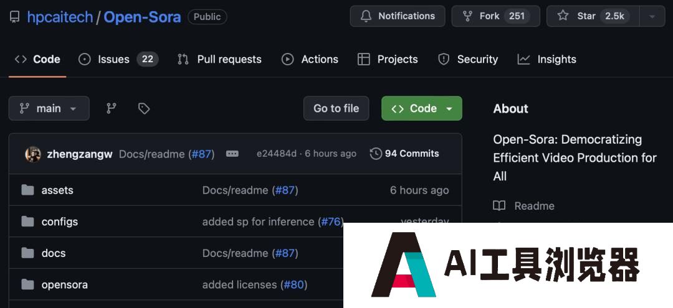Open pull request #76 link
This screenshot has width=673, height=308.
[331, 222]
